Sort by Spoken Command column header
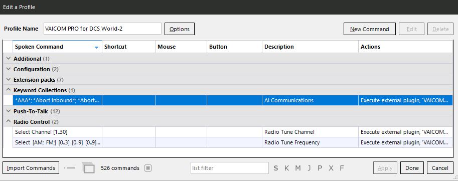Screen dimensions: 458x181 click(57, 47)
